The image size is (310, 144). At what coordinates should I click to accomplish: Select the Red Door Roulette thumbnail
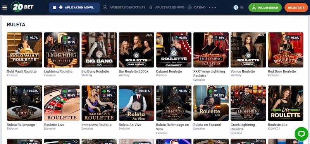click(x=286, y=50)
